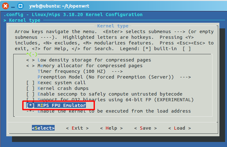This screenshot has width=227, height=147.
Task: Enable Kexec system call option
Action: tap(56, 83)
